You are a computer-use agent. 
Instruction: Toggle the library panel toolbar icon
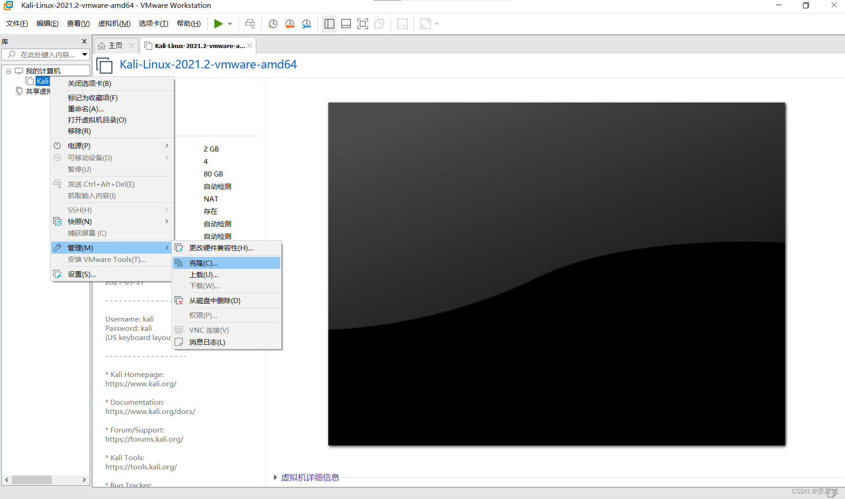click(329, 24)
